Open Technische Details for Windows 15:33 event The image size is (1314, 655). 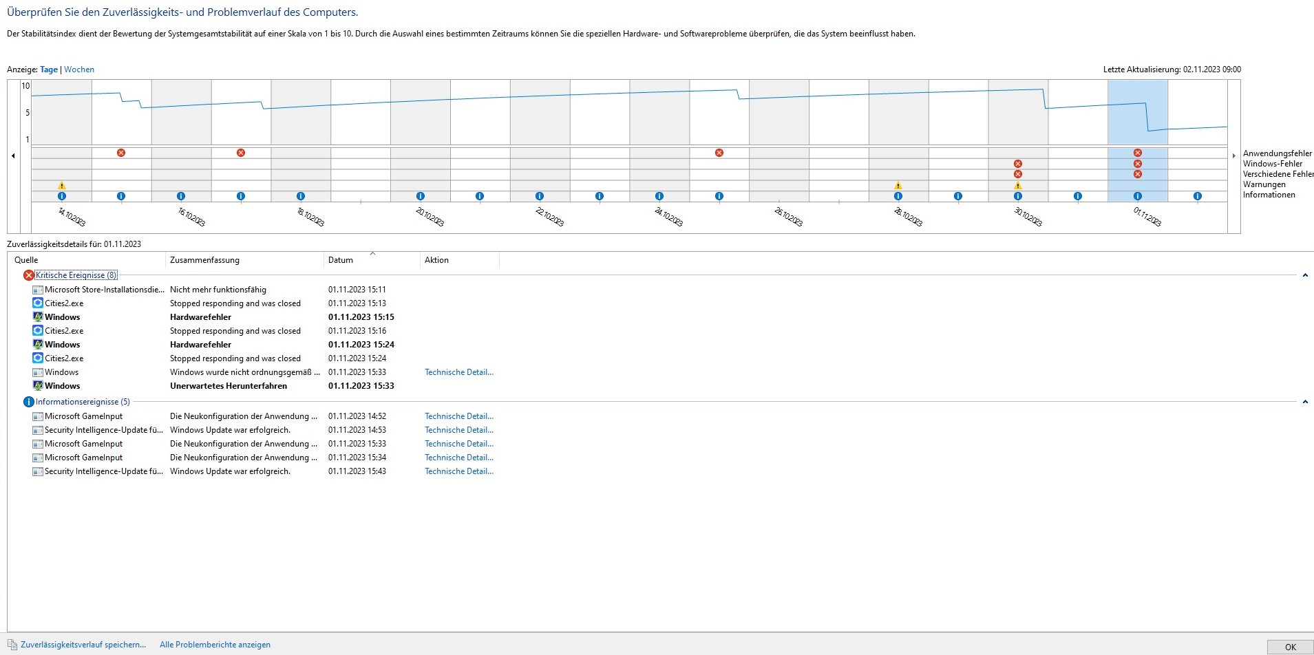[x=459, y=372]
